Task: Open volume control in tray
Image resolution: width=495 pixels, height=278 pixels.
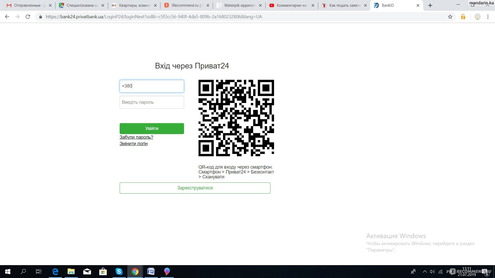Action: pos(432,272)
